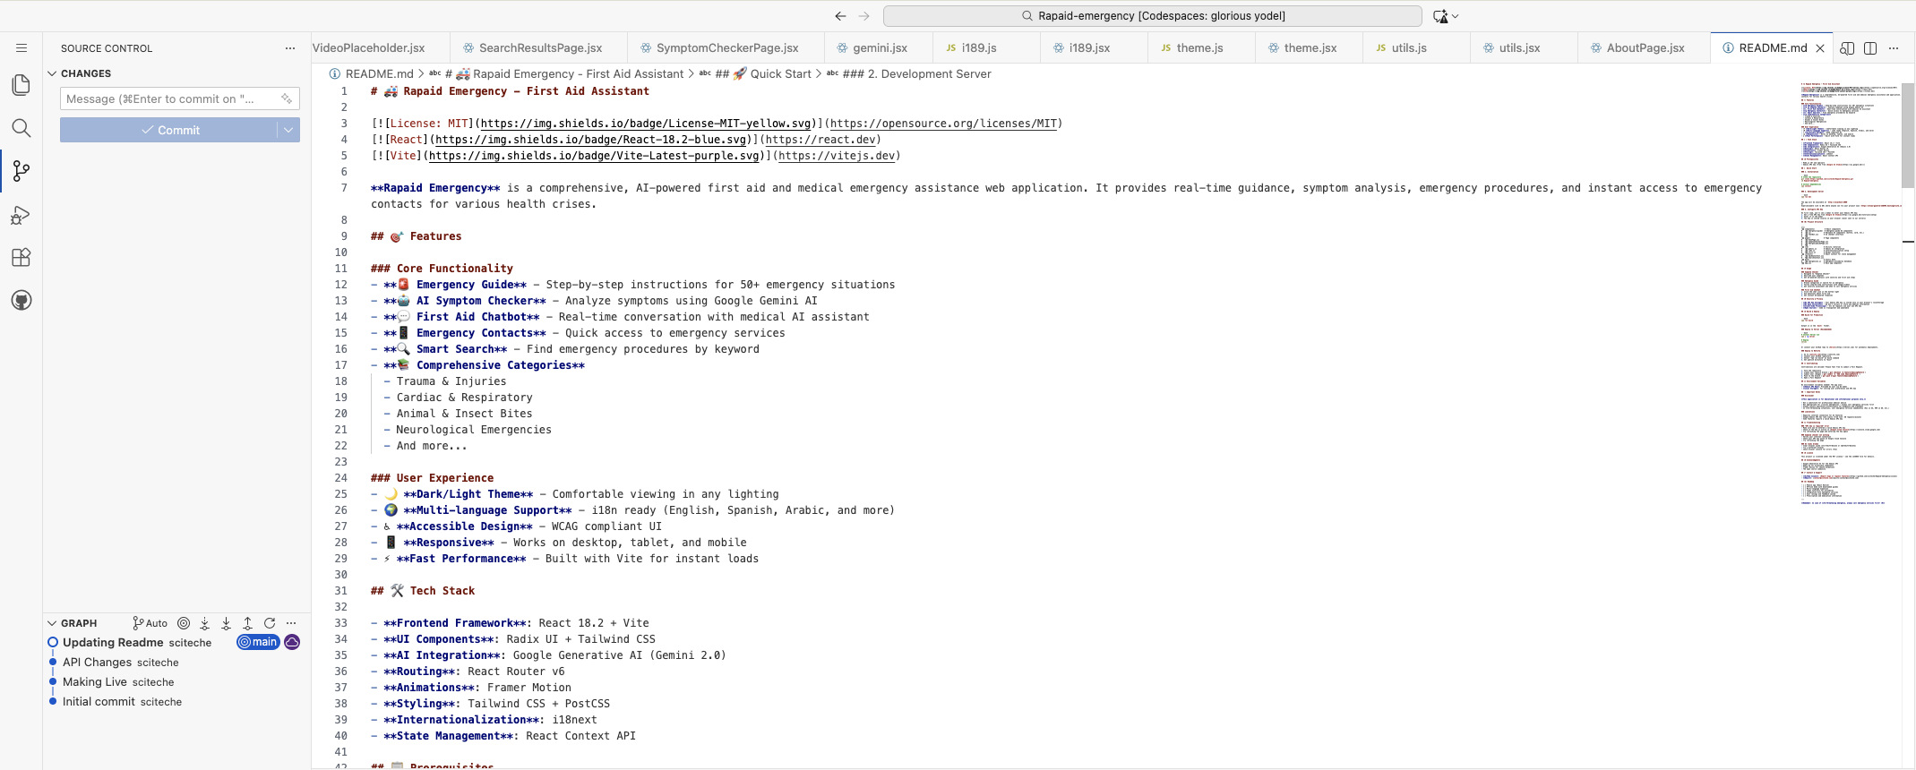The height and width of the screenshot is (770, 1916).
Task: Refresh the source control graph
Action: coord(270,623)
